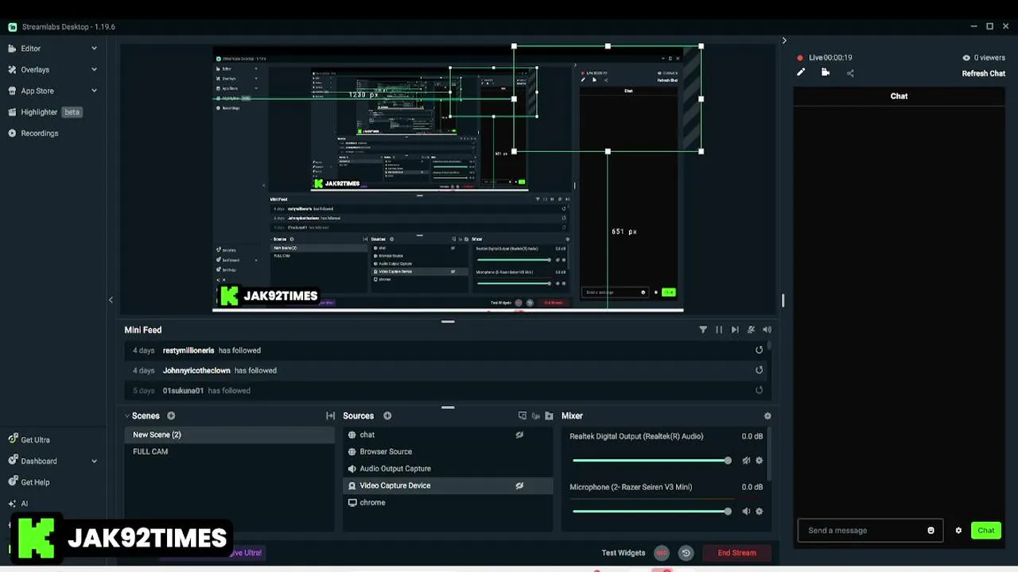Open Realtek Digital Output source settings gear
The image size is (1018, 572).
[x=760, y=461]
